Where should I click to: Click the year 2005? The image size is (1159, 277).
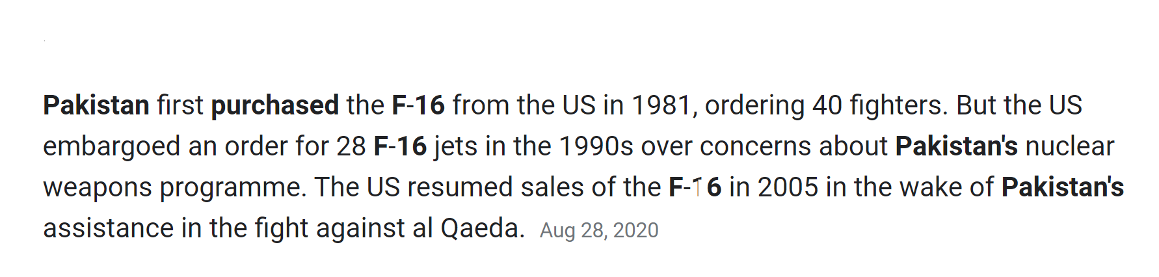click(x=788, y=187)
